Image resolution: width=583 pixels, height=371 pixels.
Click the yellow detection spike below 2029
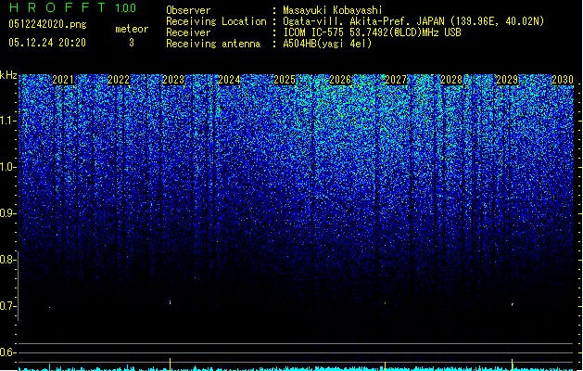click(x=513, y=365)
